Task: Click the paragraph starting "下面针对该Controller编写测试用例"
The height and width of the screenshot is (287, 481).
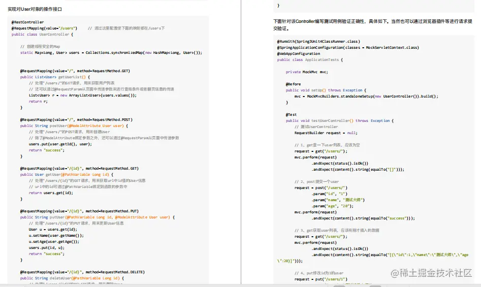Action: pos(373,25)
